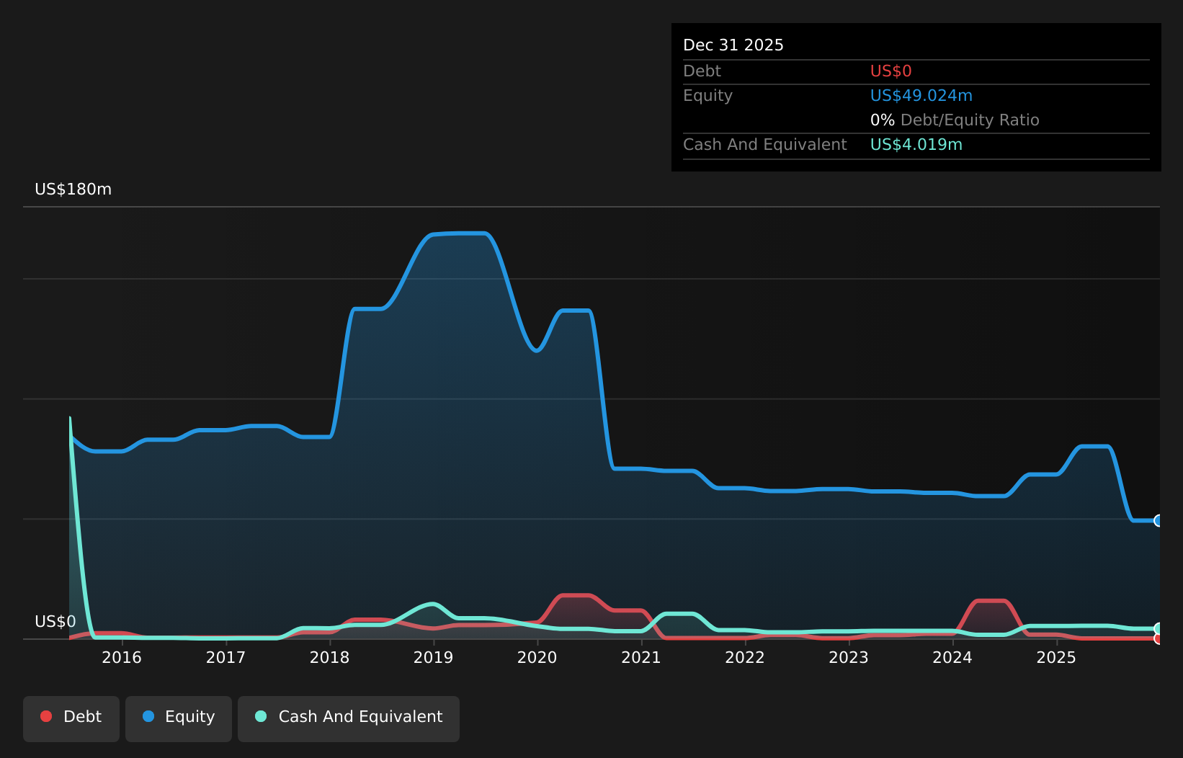Click the 2025 x-axis label
Viewport: 1183px width, 758px height.
1055,657
